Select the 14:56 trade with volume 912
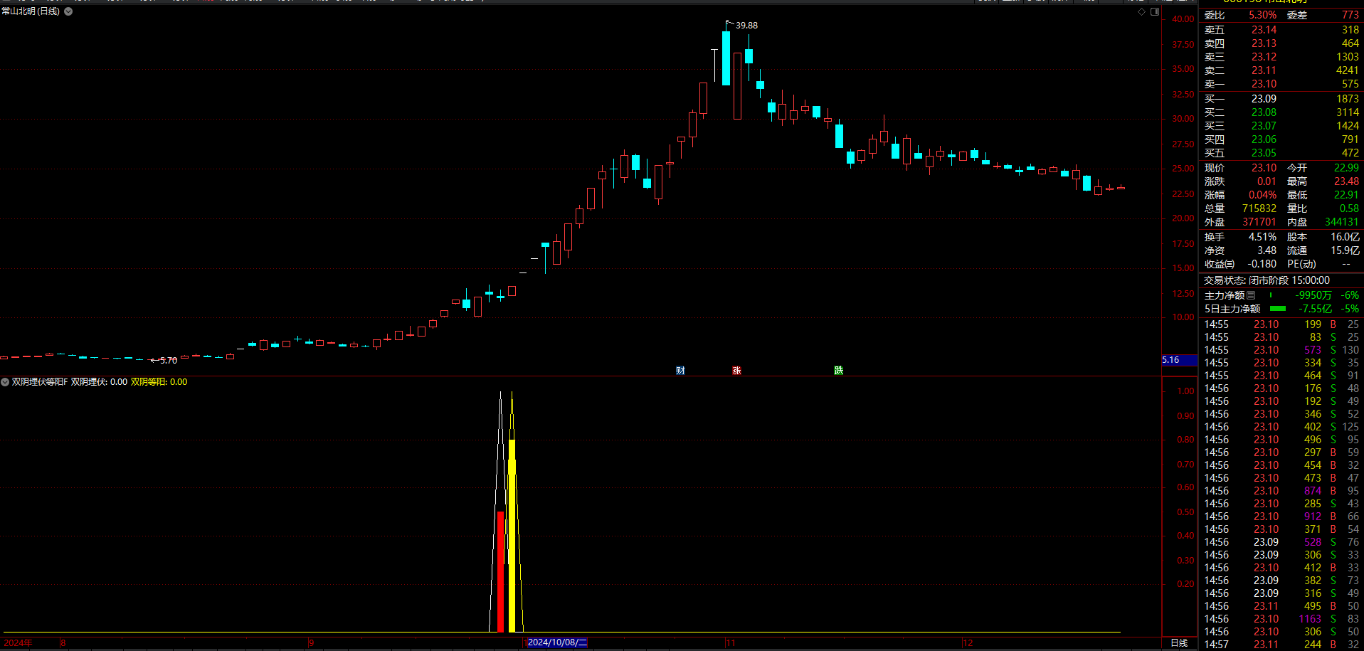The image size is (1364, 651). (x=1281, y=517)
